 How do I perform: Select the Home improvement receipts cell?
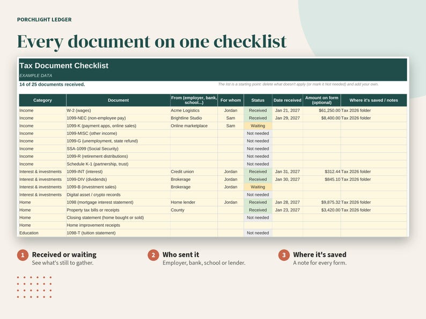click(x=118, y=225)
